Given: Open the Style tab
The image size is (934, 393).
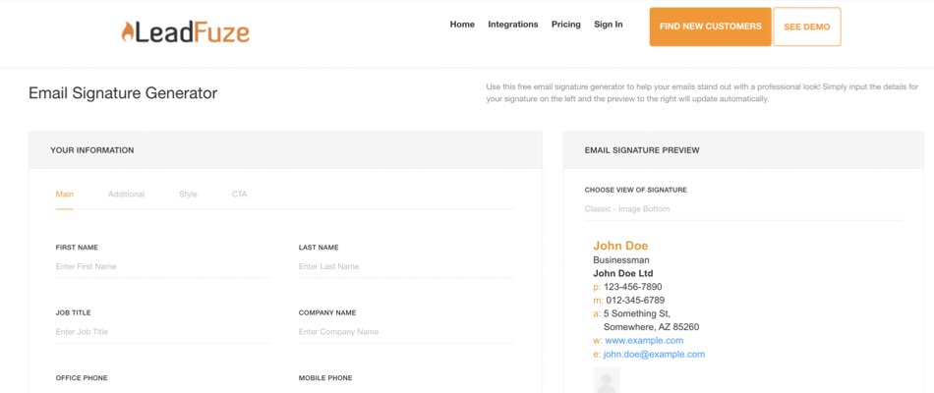Looking at the screenshot, I should 188,195.
